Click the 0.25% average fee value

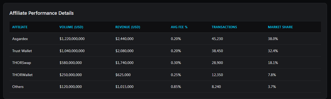coord(176,75)
